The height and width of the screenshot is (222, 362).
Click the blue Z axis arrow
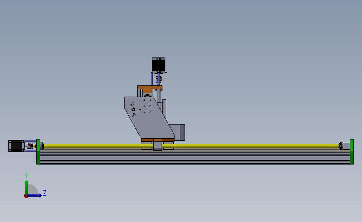pyautogui.click(x=34, y=195)
